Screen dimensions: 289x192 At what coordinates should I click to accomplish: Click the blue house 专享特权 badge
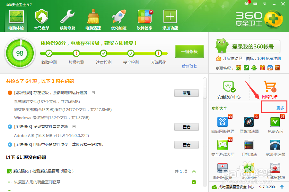[270, 68]
